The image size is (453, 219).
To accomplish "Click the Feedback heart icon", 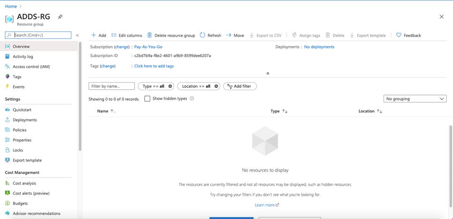I will tap(399, 35).
